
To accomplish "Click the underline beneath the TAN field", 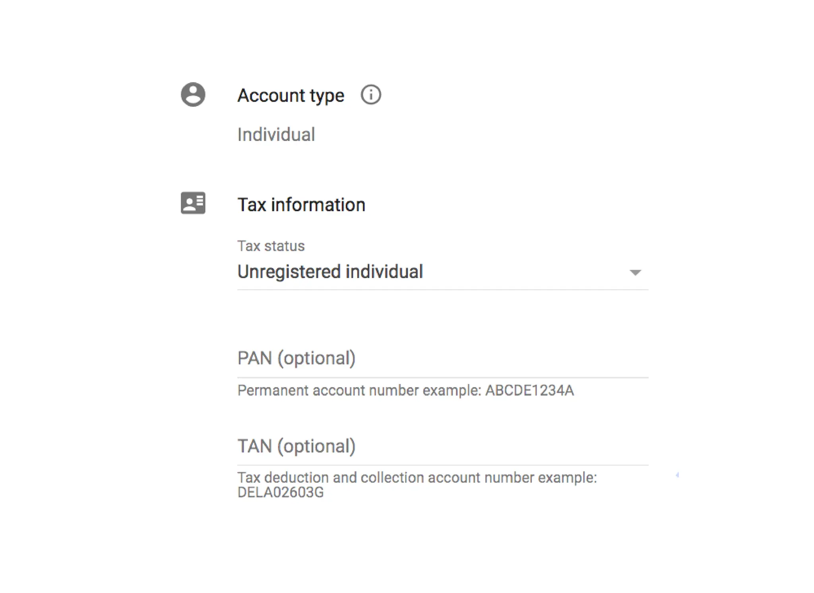I will (x=442, y=465).
